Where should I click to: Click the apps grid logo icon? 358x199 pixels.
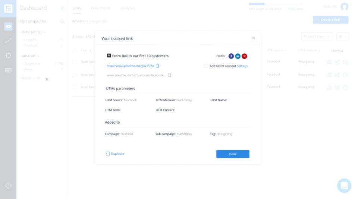(x=8, y=9)
